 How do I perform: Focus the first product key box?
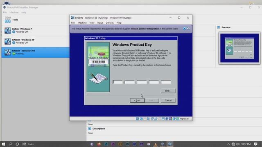click(117, 82)
